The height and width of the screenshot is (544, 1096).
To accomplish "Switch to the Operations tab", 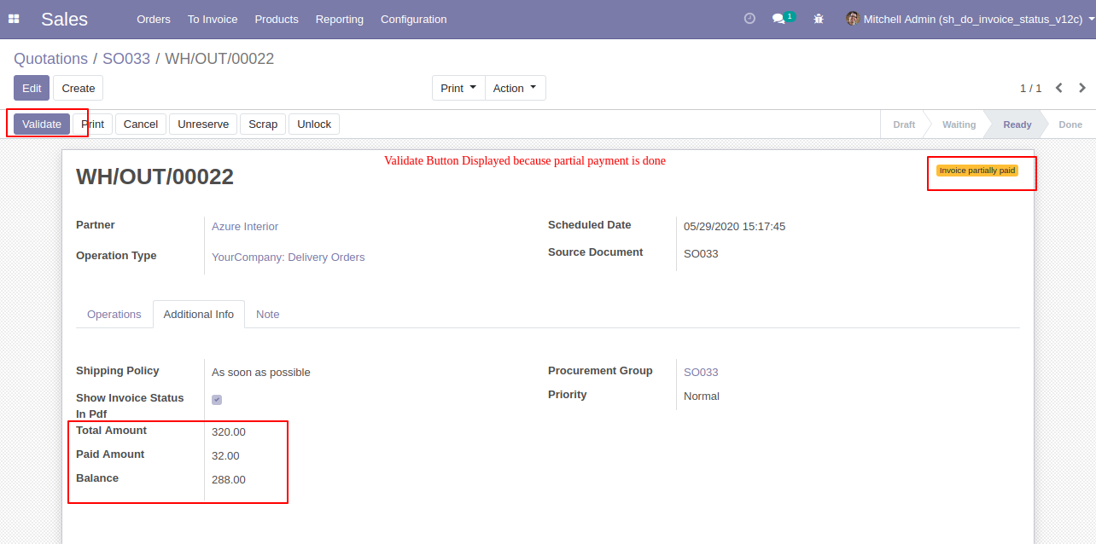I will [x=114, y=314].
